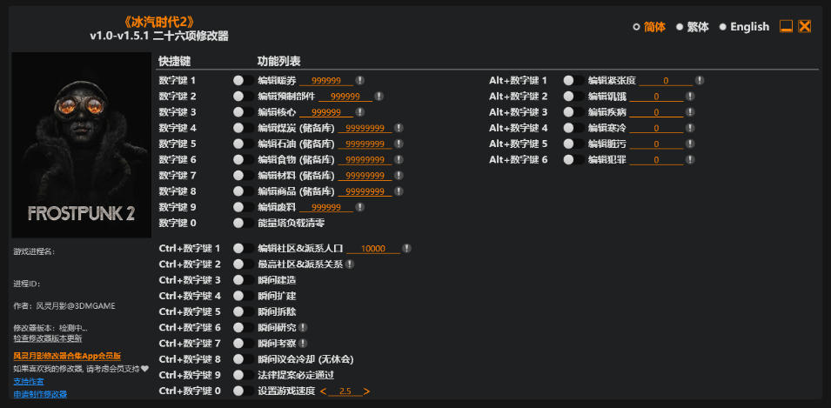Select 简体 language option
This screenshot has width=831, height=408.
click(649, 27)
